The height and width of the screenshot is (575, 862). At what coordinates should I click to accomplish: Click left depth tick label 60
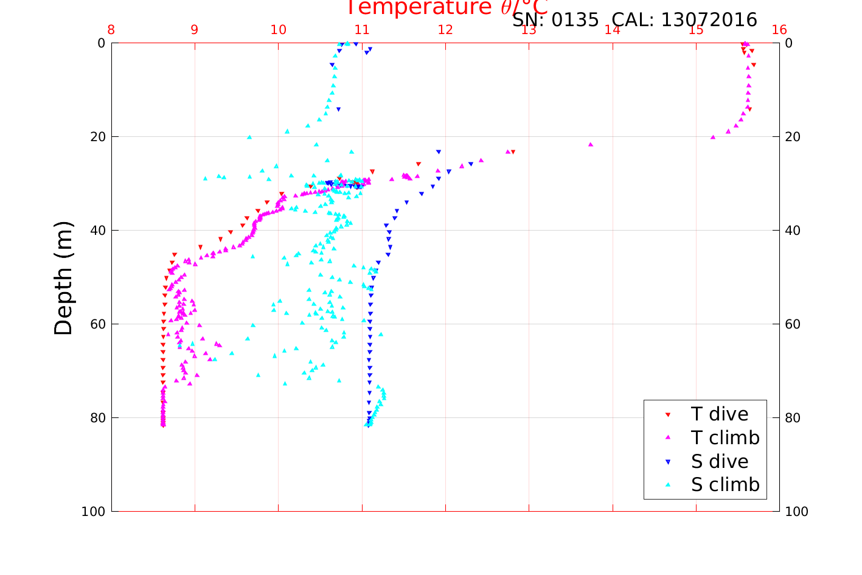pyautogui.click(x=97, y=324)
